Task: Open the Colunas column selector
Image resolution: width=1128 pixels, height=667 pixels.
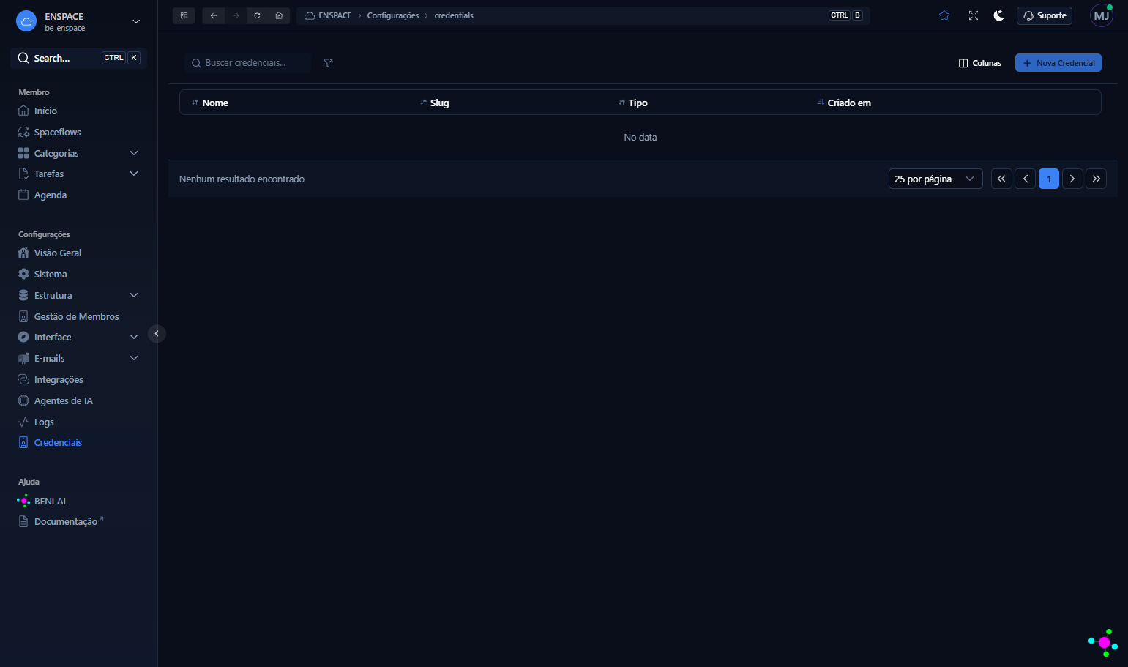Action: pos(979,63)
